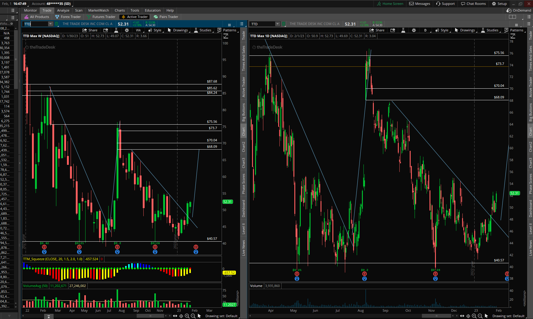
Task: Open Studies menu on weekly chart
Action: tap(203, 30)
